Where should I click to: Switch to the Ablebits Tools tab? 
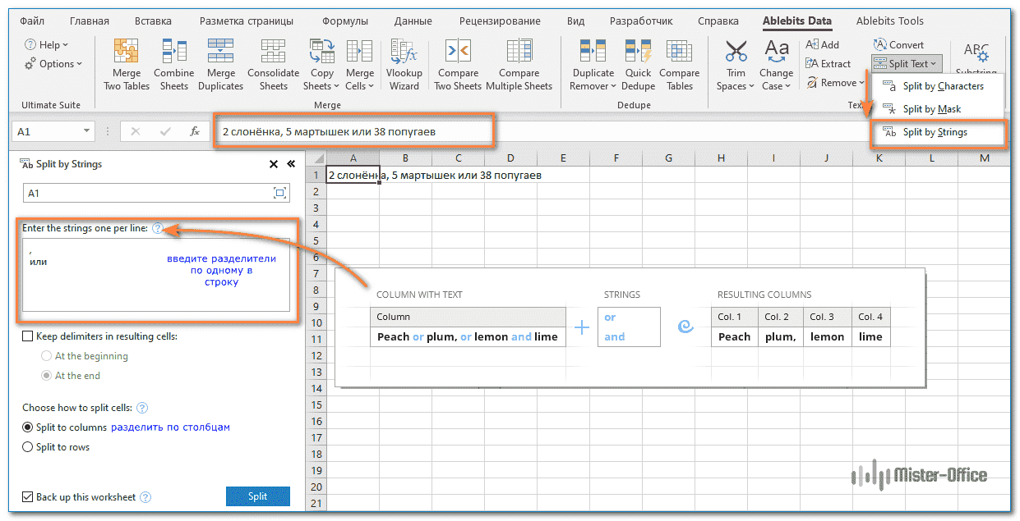coord(889,21)
